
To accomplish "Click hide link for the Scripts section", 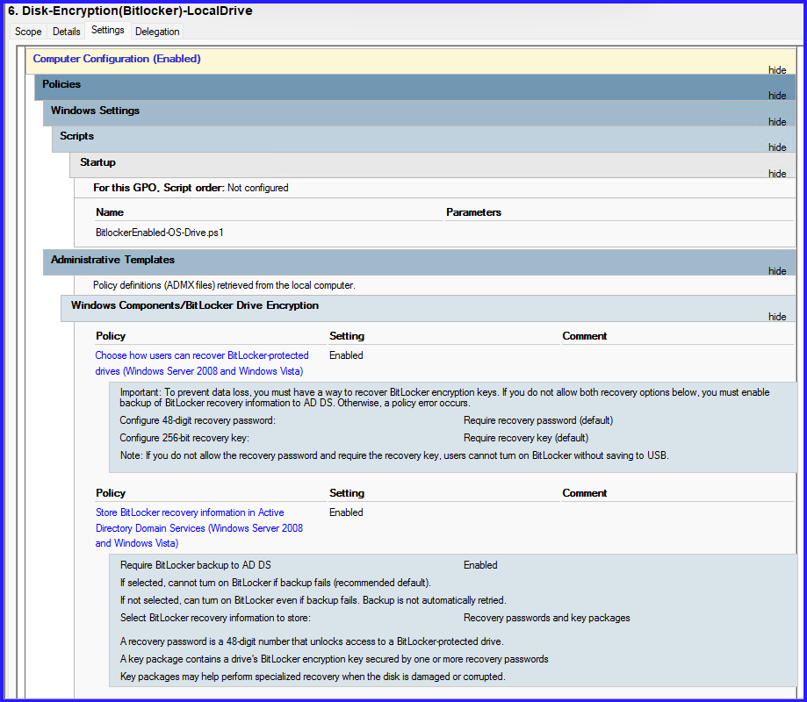I will pyautogui.click(x=777, y=147).
